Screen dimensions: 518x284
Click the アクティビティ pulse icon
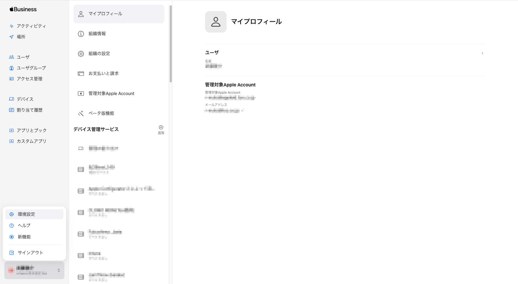coord(11,26)
